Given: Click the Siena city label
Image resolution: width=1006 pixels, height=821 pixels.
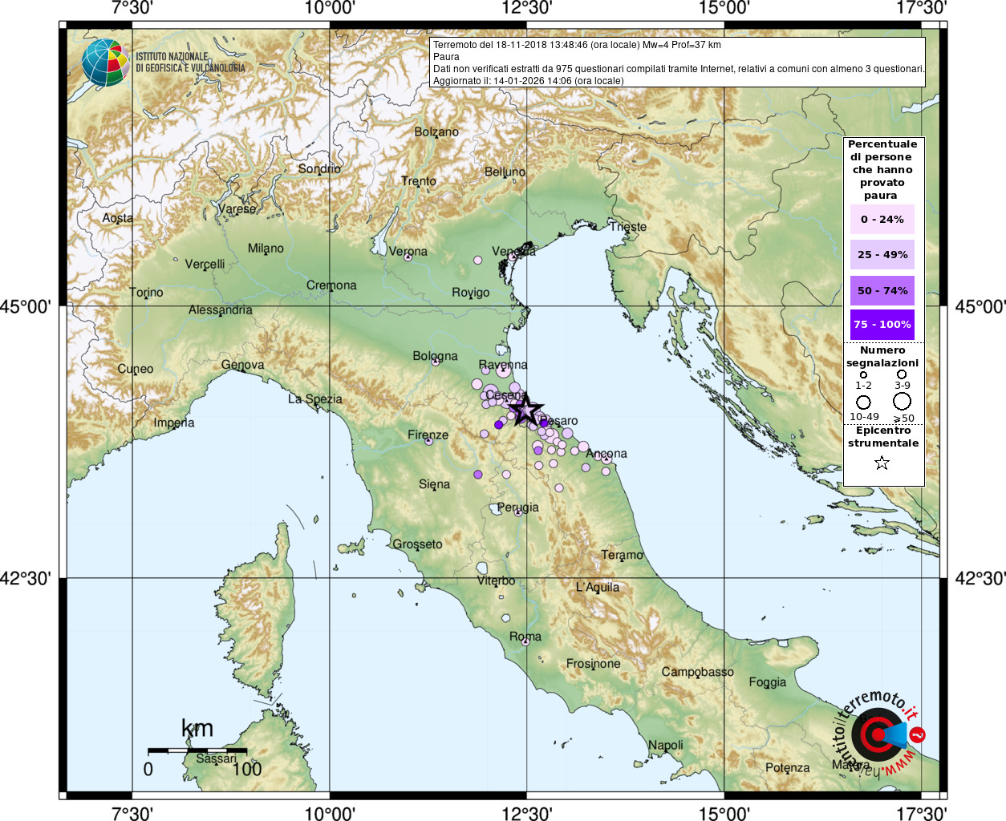Looking at the screenshot, I should pyautogui.click(x=435, y=484).
